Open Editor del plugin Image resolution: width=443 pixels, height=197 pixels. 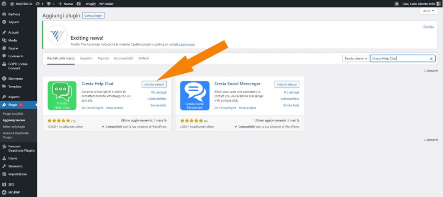13,127
